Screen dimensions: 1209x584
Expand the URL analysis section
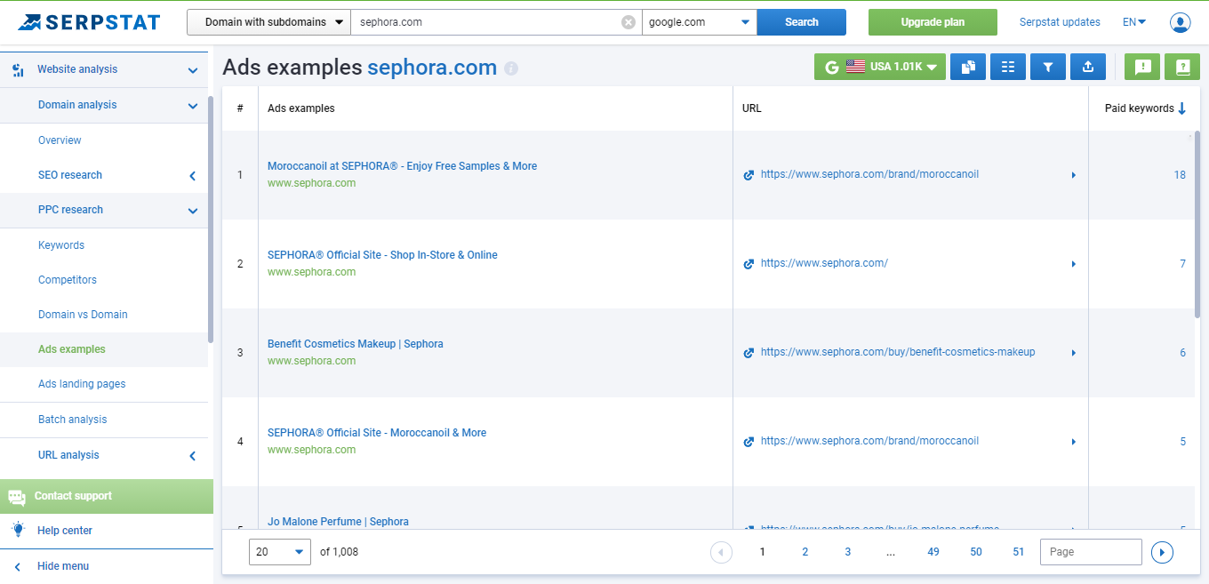click(193, 456)
